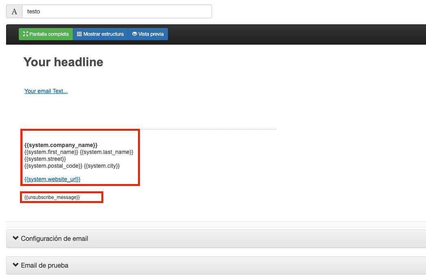Enter full screen with Pantalla completa button text
The width and height of the screenshot is (426, 279).
[49, 34]
